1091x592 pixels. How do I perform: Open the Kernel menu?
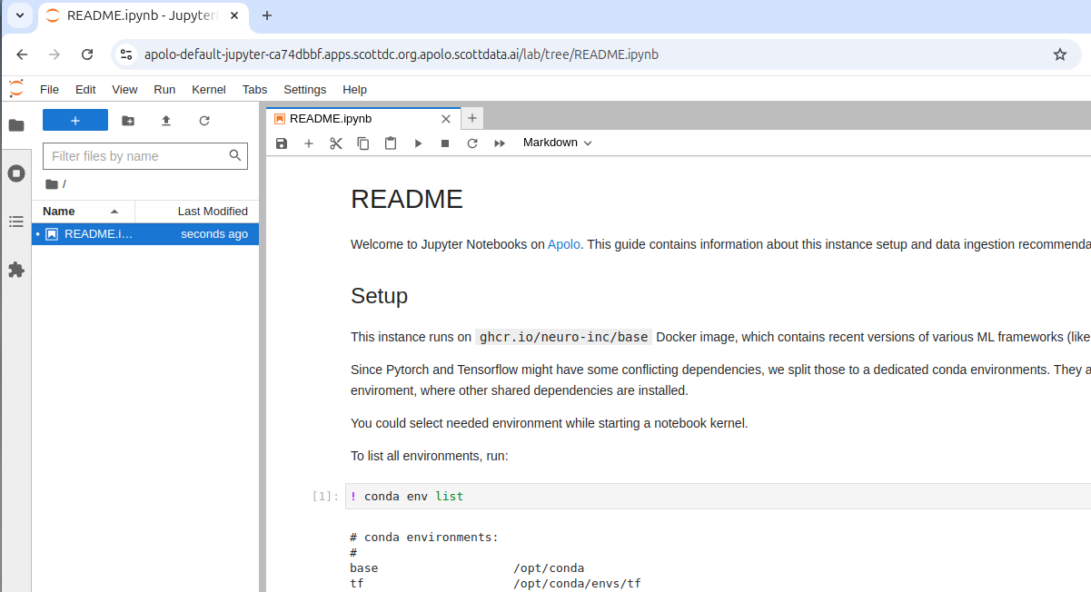(209, 90)
